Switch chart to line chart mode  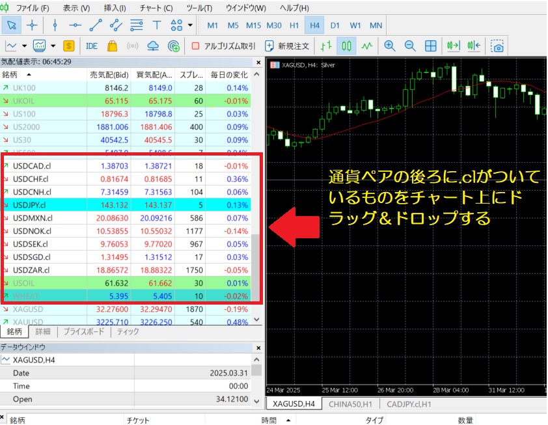click(x=366, y=46)
